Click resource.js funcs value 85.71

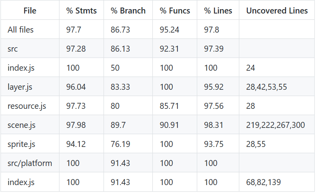(169, 106)
